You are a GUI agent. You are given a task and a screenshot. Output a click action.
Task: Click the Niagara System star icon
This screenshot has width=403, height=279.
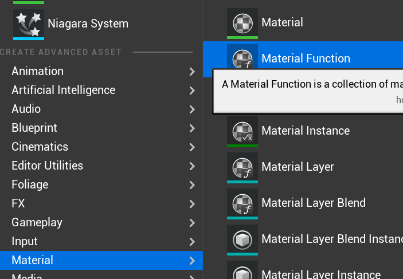(x=29, y=23)
